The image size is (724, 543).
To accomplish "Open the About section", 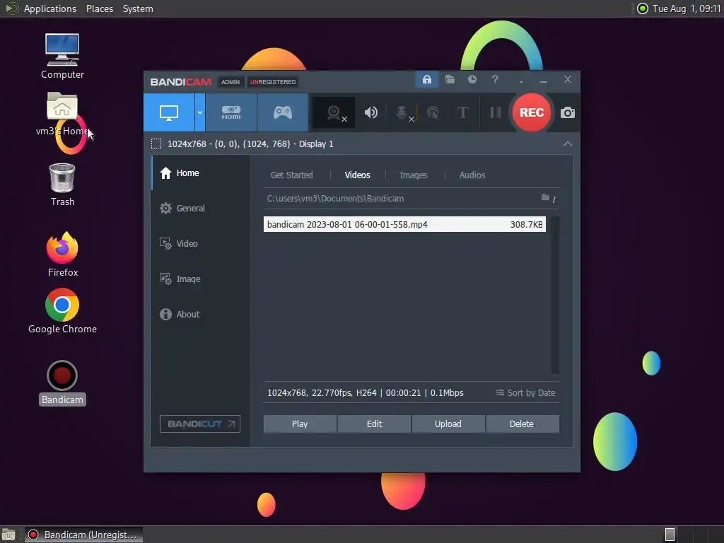I will click(200, 315).
